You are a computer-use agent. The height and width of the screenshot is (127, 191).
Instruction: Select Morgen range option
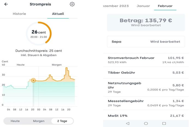[x=38, y=121]
